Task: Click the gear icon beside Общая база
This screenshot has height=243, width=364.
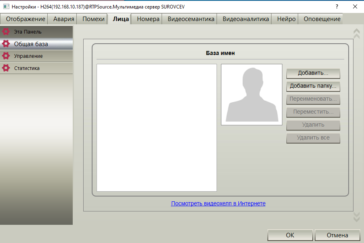Action: (x=6, y=43)
